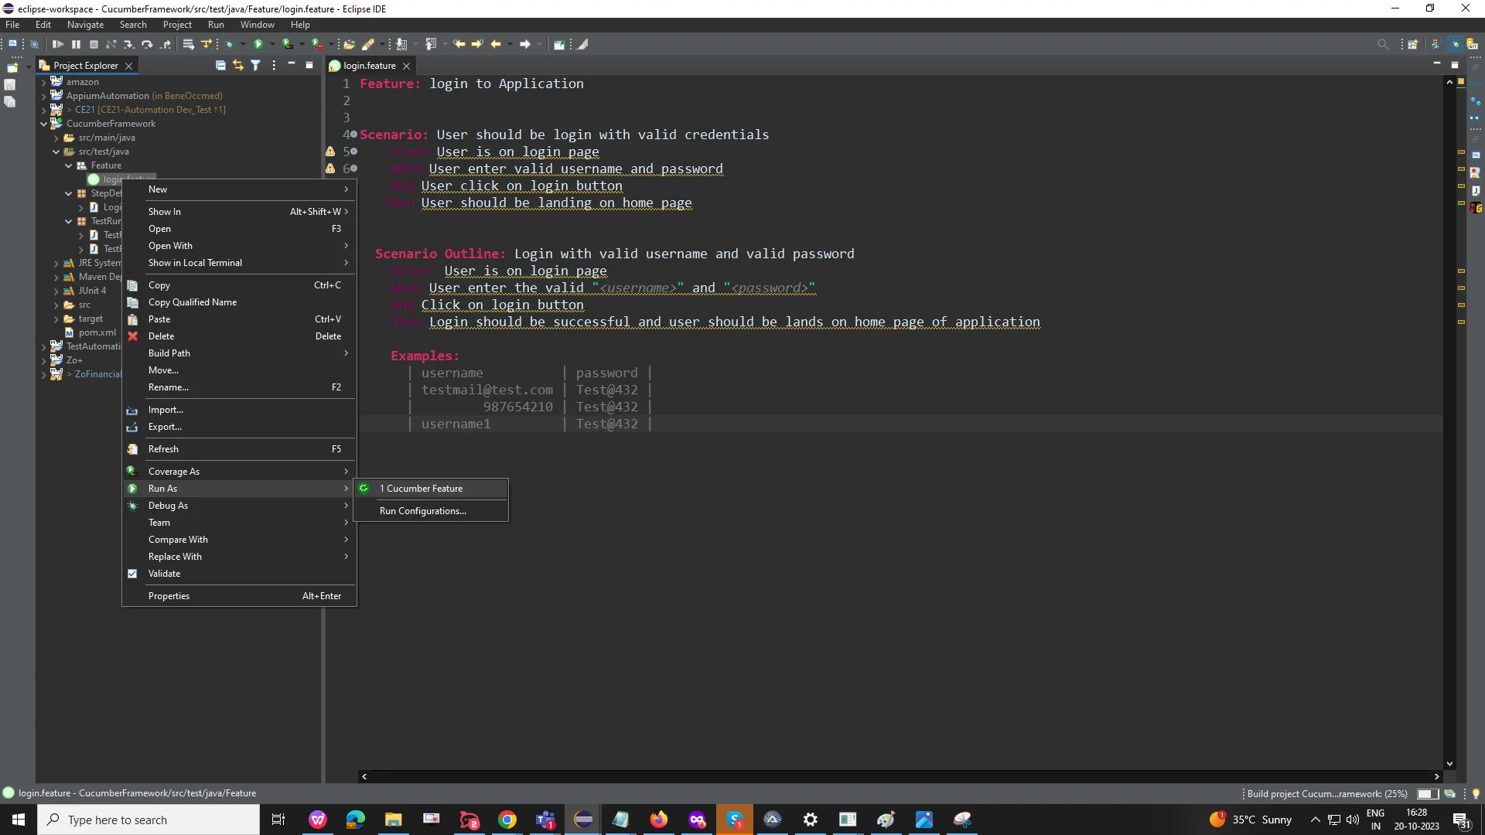Open the Run button's dropdown arrow
The image size is (1485, 835).
271,44
